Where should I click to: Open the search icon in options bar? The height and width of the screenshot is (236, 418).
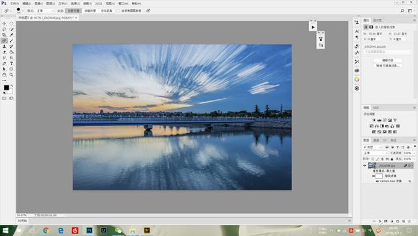pyautogui.click(x=402, y=10)
